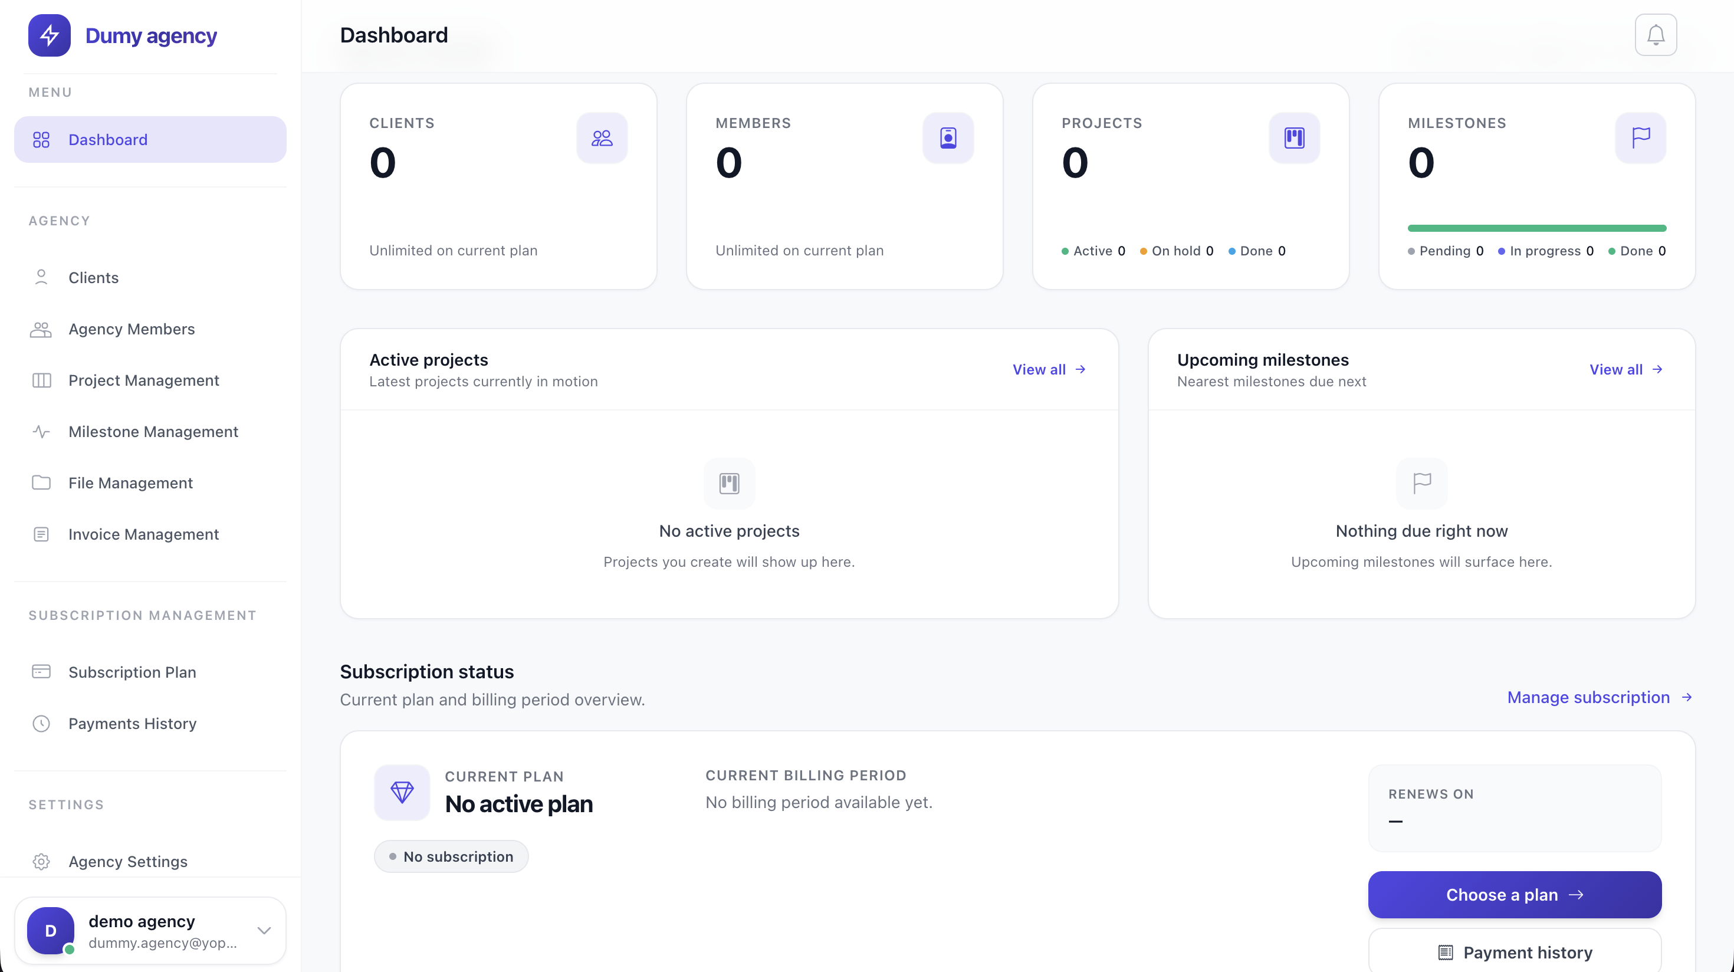The image size is (1734, 972).
Task: Go to Payments History
Action: pos(150,724)
